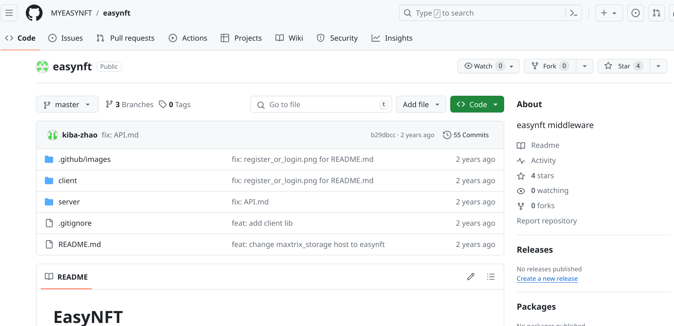Click the README book icon in tab

pos(49,277)
